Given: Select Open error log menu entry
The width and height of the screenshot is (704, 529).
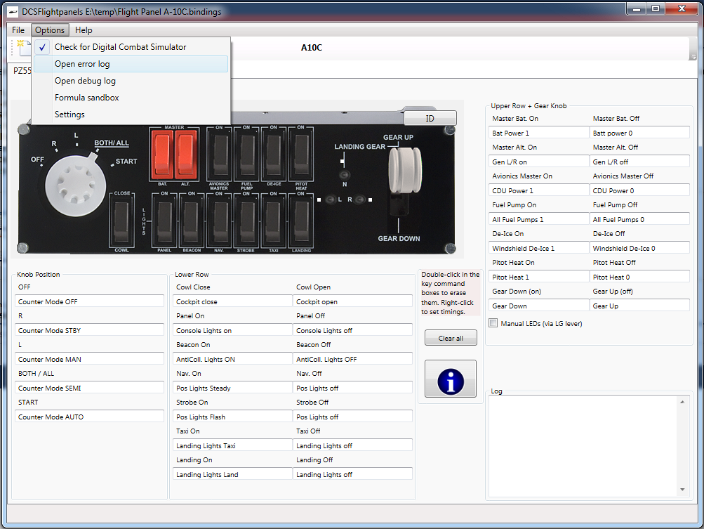Looking at the screenshot, I should click(x=82, y=64).
